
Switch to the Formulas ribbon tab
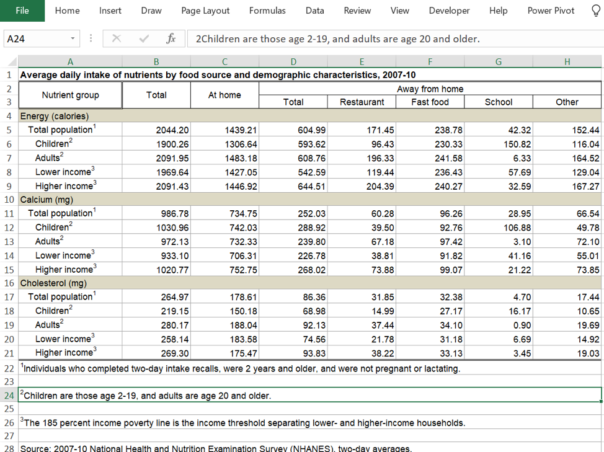267,11
